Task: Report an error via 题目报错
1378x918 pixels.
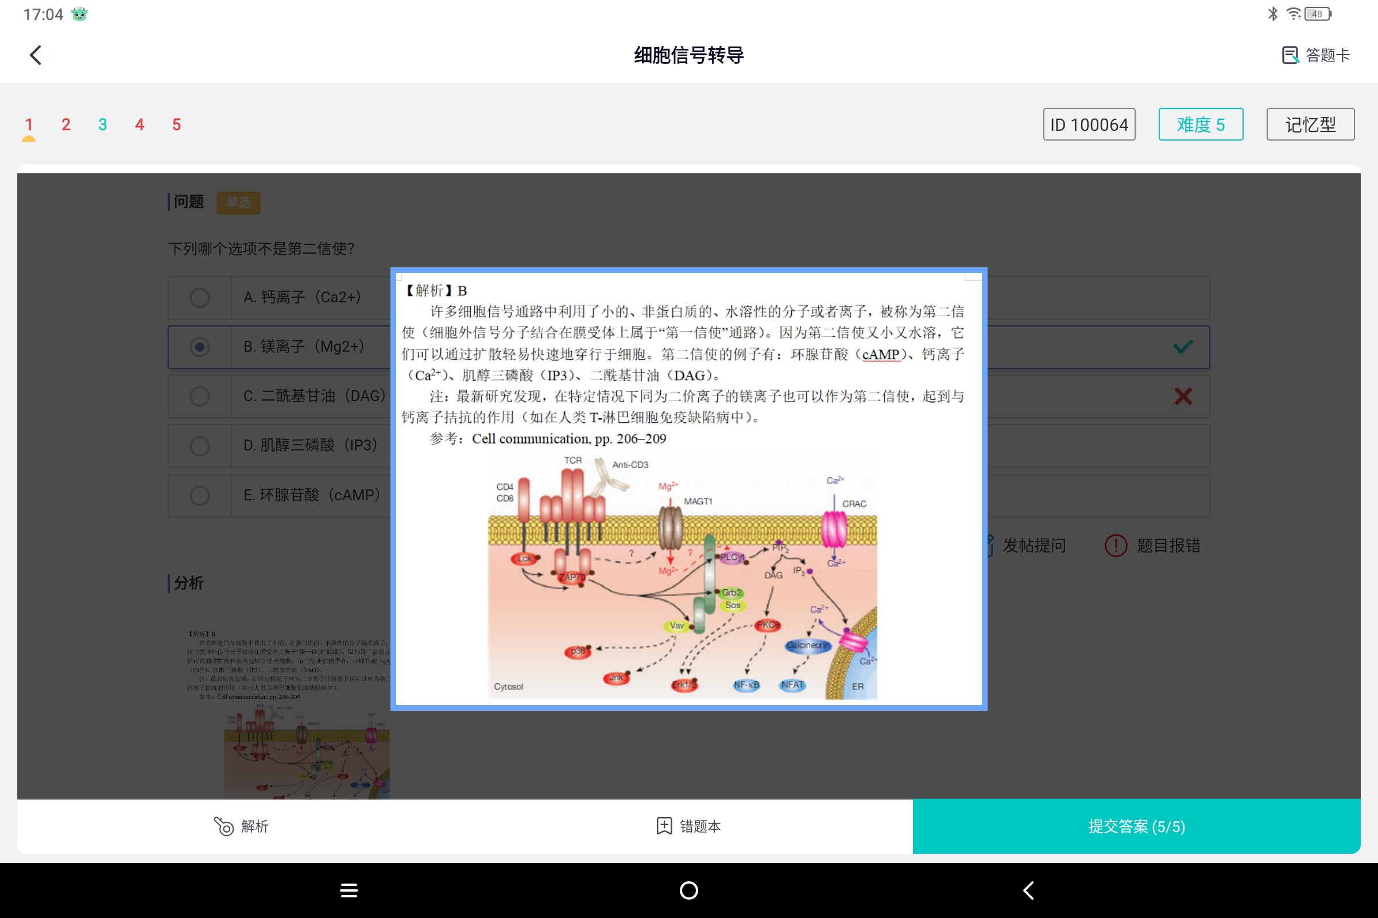Action: [x=1152, y=545]
